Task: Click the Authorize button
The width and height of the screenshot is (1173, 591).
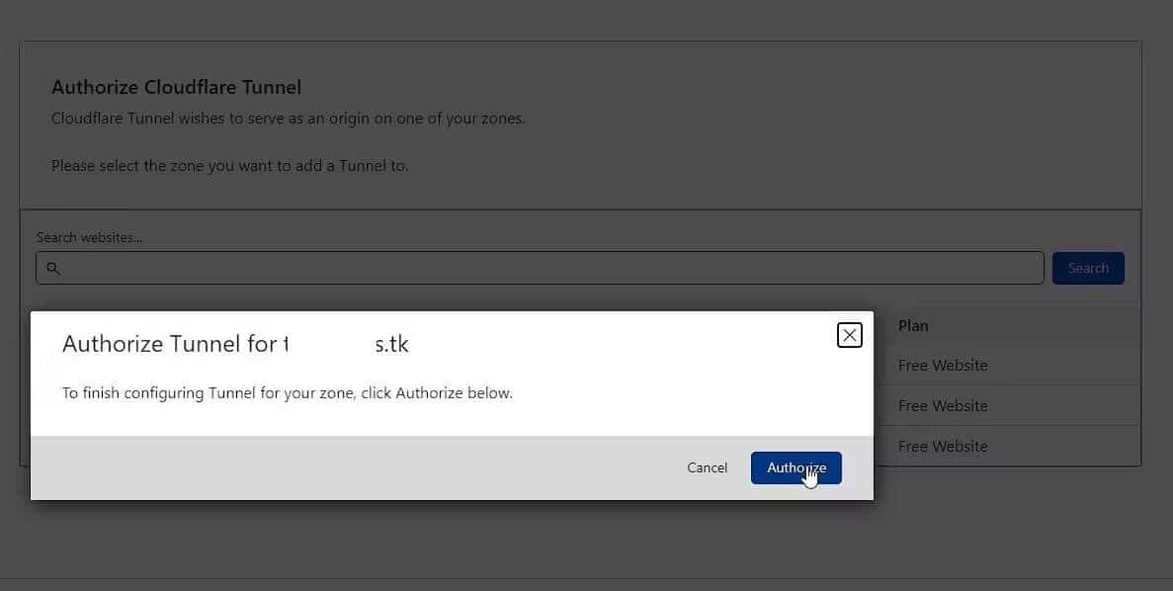Action: (x=796, y=467)
